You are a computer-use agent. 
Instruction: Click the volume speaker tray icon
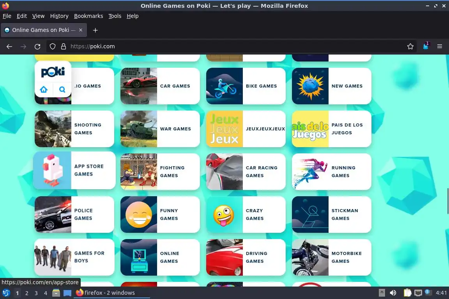(393, 293)
